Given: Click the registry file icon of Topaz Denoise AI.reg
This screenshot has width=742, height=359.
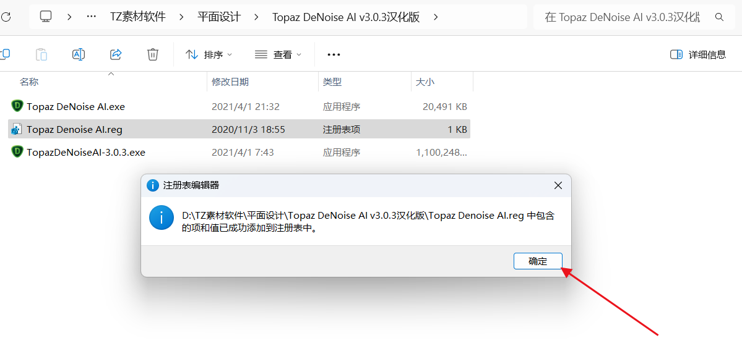Looking at the screenshot, I should coord(17,129).
